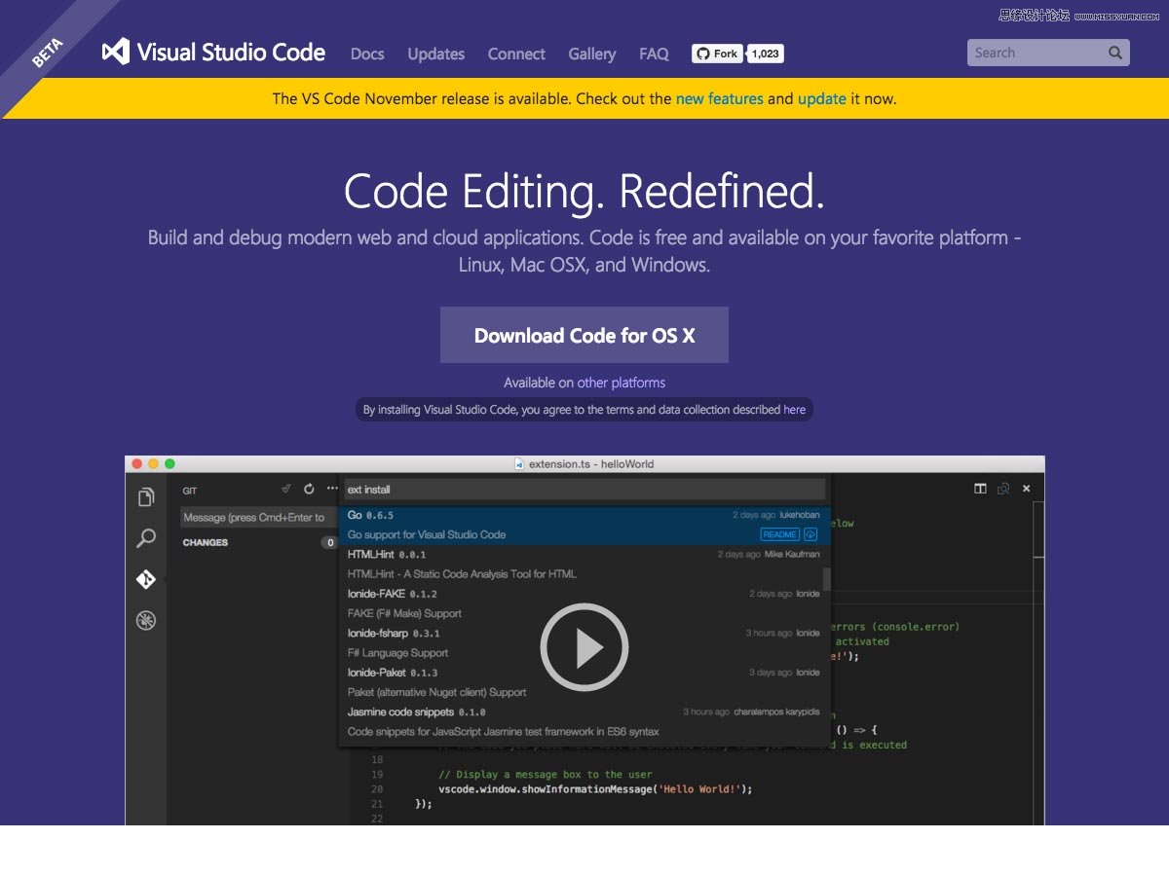Click the GIT panel title label
Viewport: 1169px width, 876px height.
coord(190,491)
